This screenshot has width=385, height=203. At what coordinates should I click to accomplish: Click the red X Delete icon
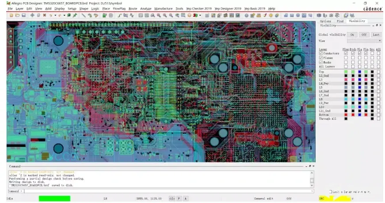[x=45, y=15]
